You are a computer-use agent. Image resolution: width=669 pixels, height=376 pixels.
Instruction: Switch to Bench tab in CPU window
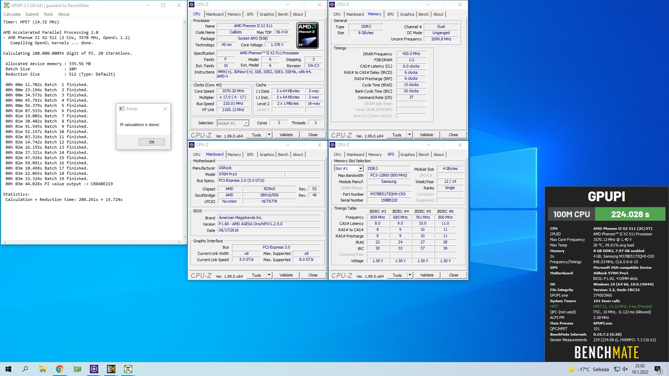[x=283, y=14]
